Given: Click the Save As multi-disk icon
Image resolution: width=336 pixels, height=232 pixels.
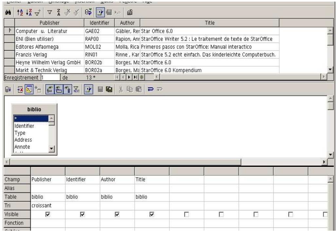Looking at the screenshot, I should (x=109, y=89).
